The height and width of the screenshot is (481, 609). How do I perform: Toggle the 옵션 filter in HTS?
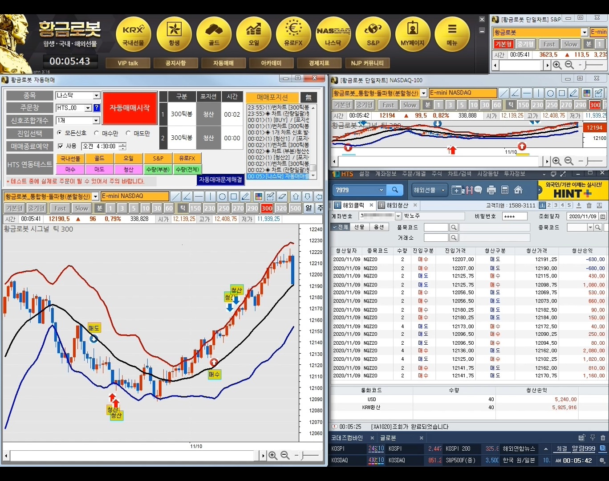coord(379,227)
